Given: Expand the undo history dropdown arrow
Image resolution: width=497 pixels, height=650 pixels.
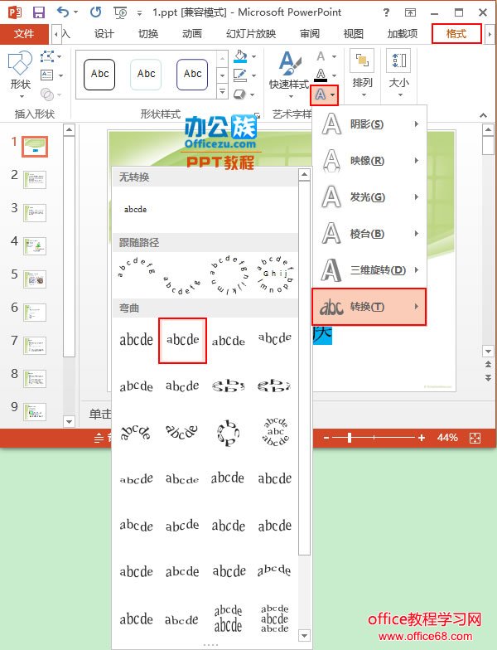Looking at the screenshot, I should coord(75,12).
